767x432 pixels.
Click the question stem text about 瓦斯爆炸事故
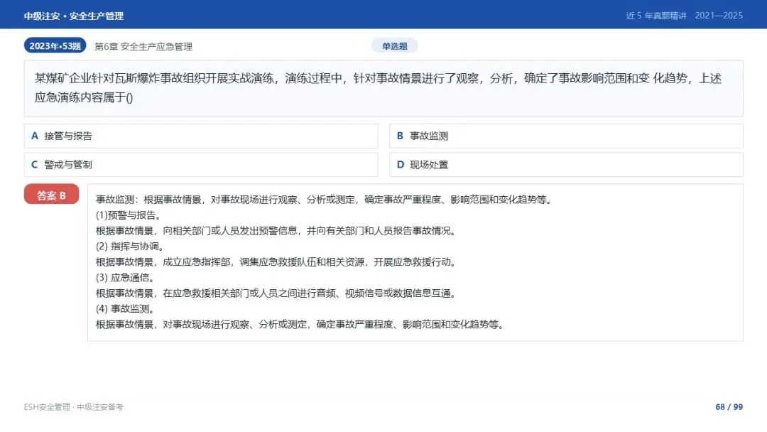coord(378,88)
